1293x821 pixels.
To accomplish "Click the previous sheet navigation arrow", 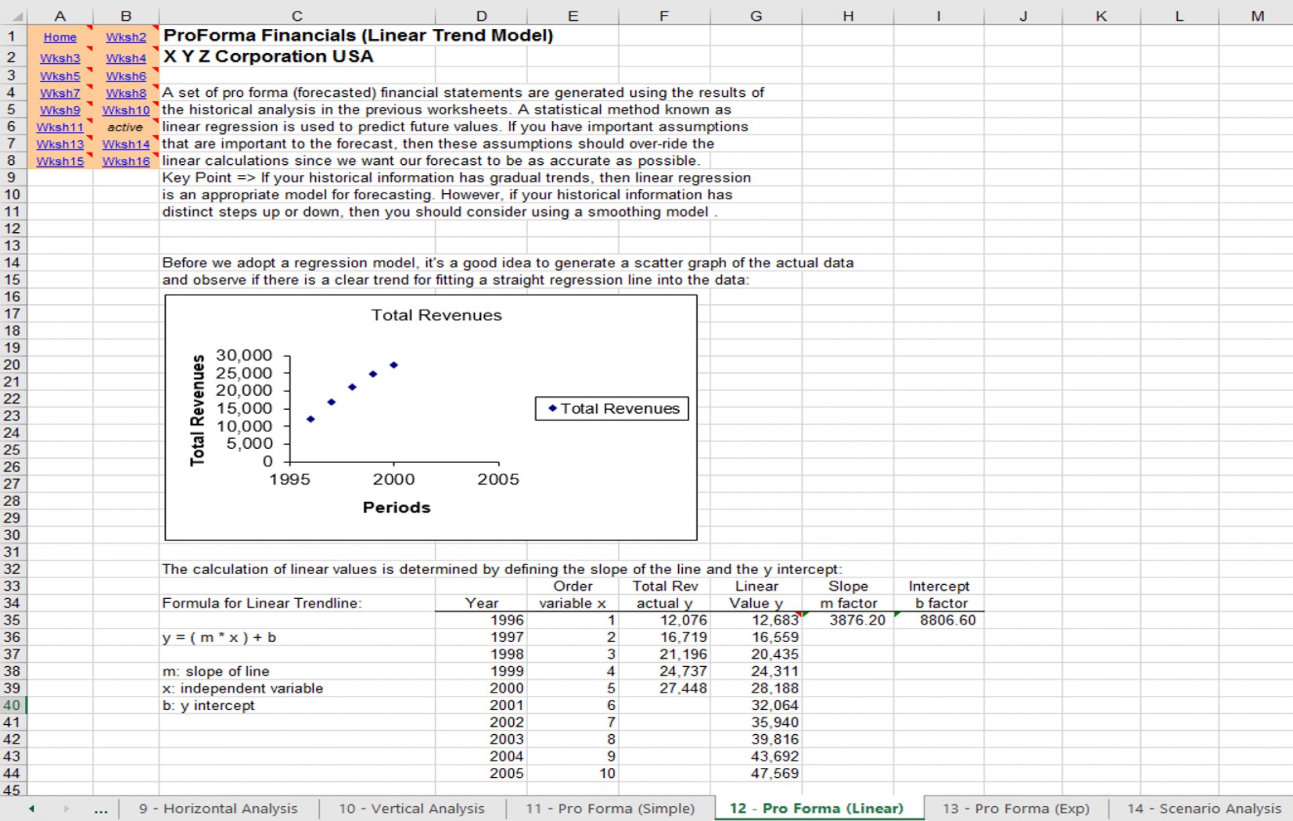I will (x=32, y=808).
